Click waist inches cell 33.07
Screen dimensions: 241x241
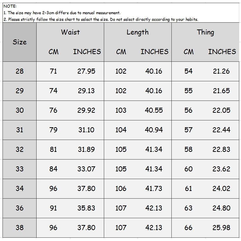86,169
